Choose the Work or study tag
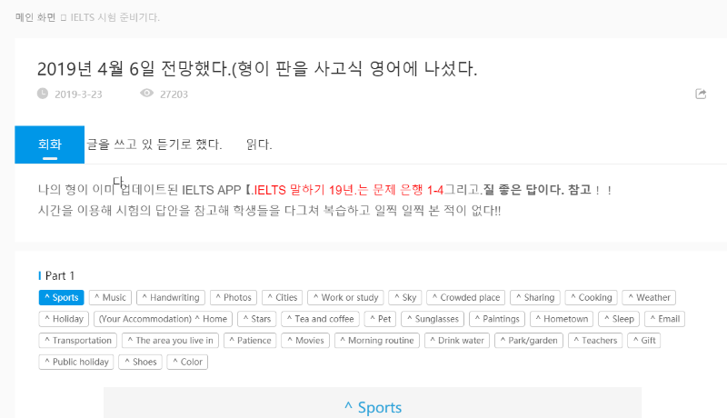 [345, 297]
